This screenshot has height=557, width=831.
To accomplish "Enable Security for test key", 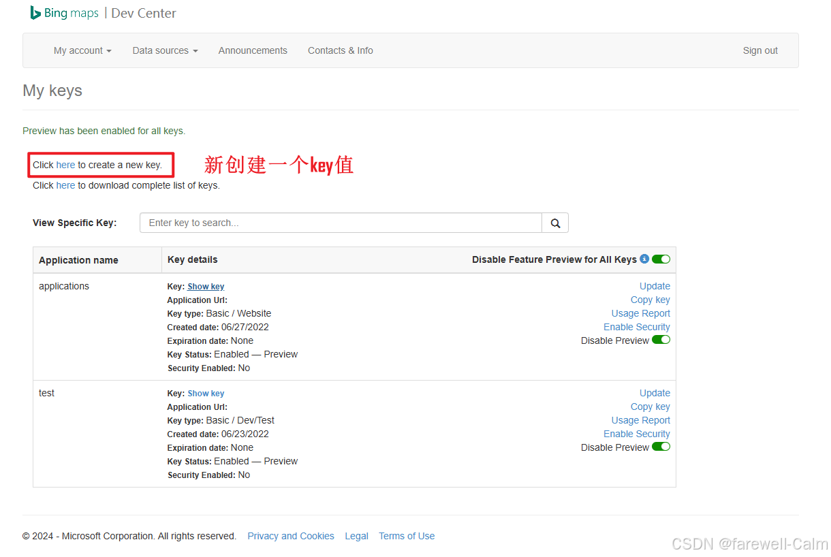I will (x=637, y=434).
